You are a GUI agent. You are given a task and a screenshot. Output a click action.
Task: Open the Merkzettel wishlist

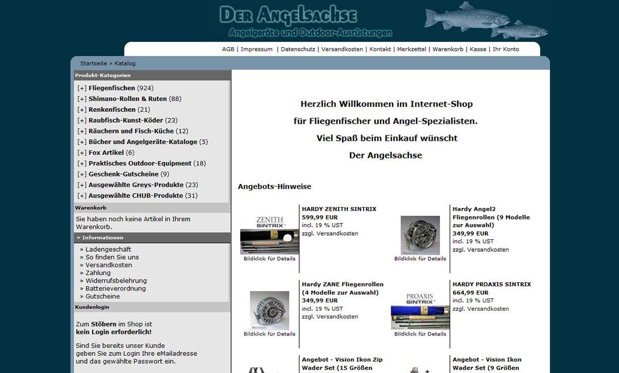tap(412, 50)
